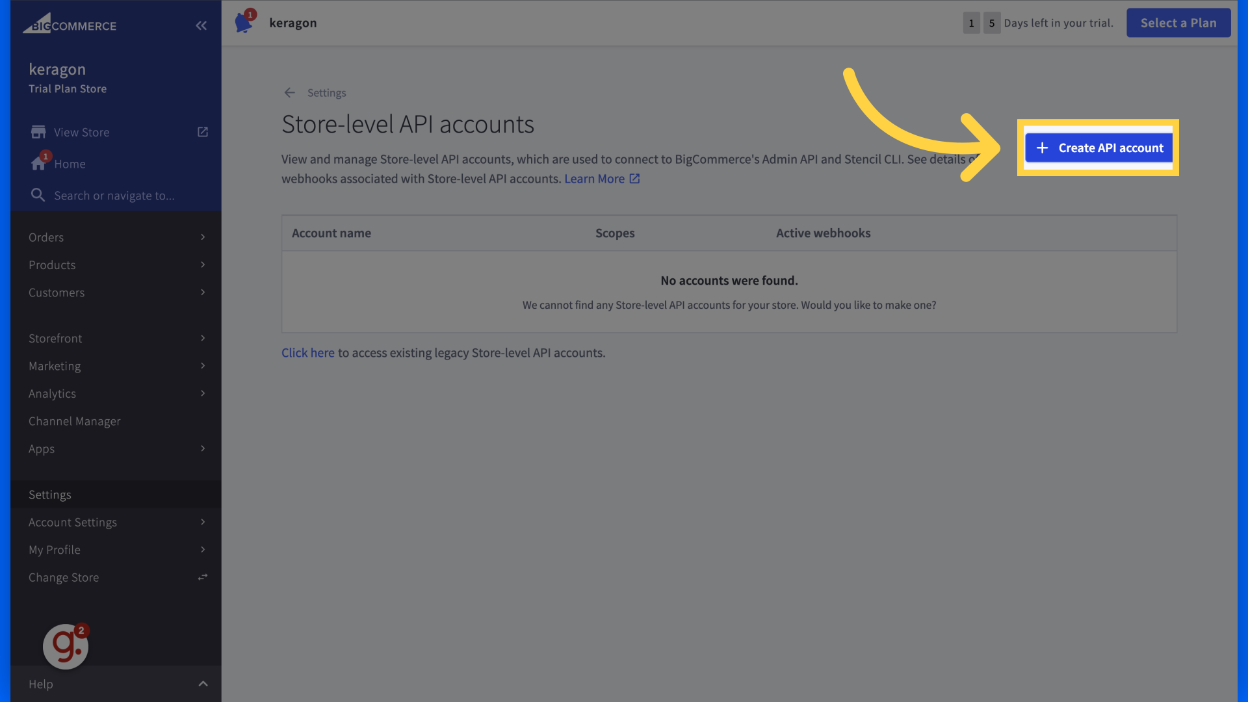The height and width of the screenshot is (702, 1248).
Task: Use the Change Store swap icon
Action: point(202,577)
